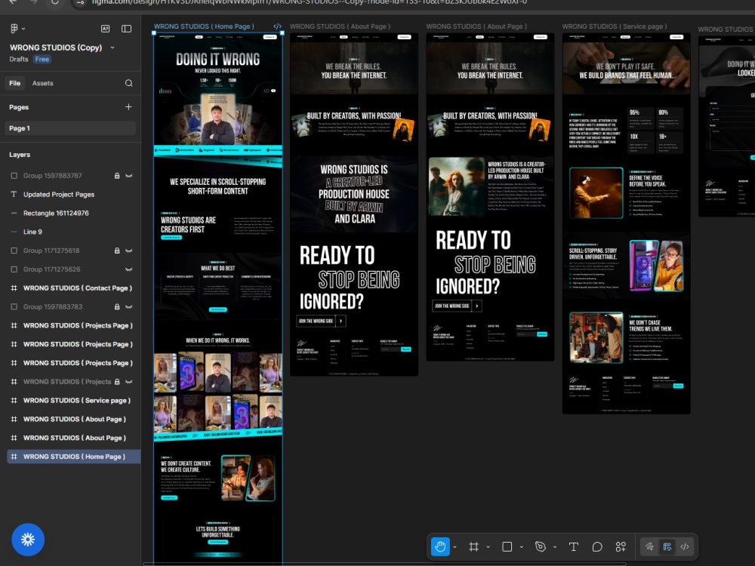This screenshot has height=566, width=755.
Task: Click the browser reload icon
Action: click(54, 2)
